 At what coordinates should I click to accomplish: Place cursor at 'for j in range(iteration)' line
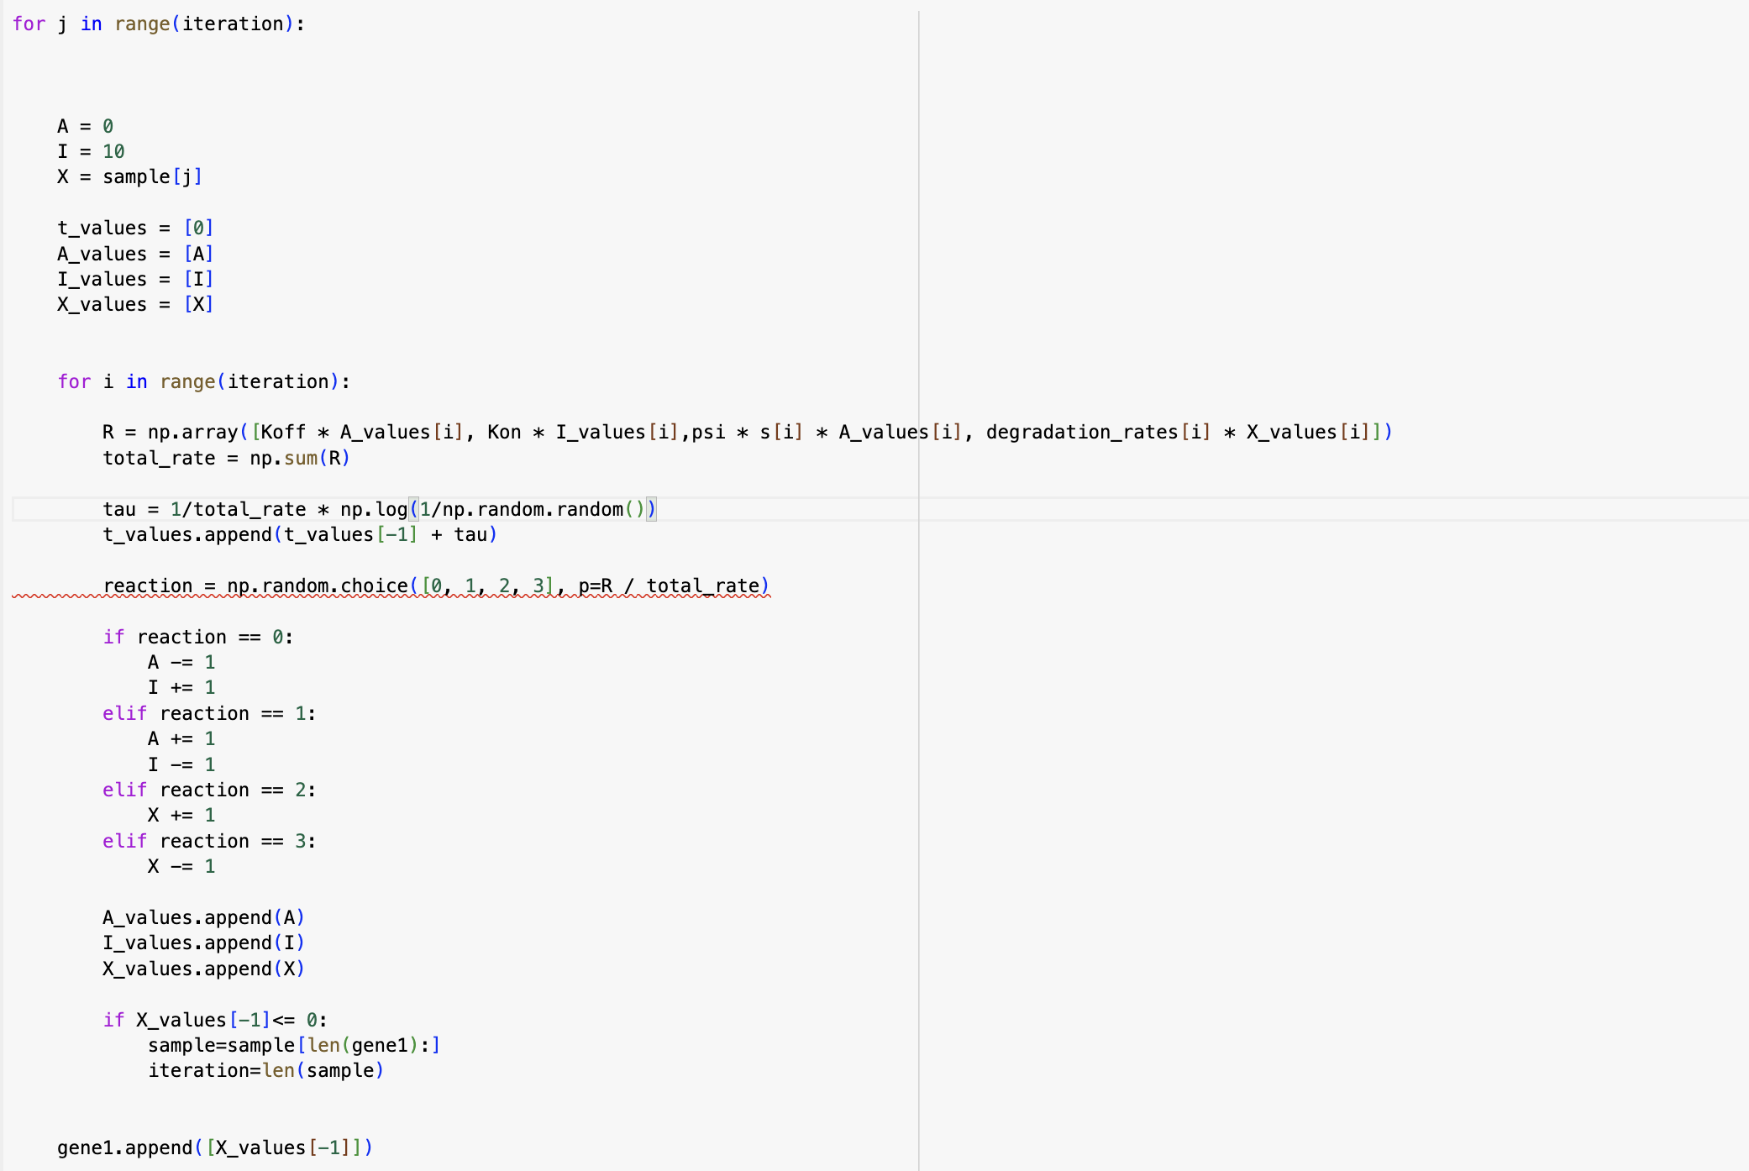pos(159,24)
